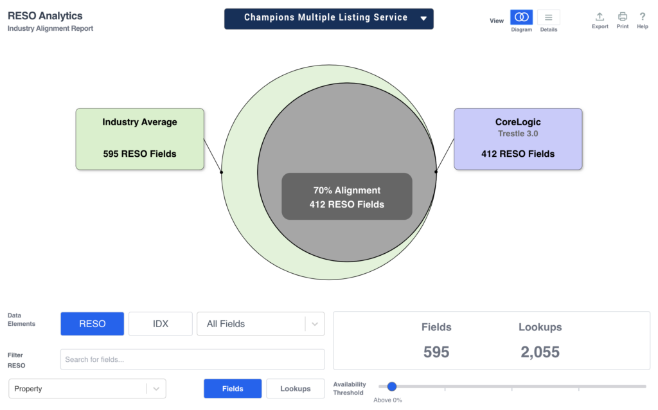
Task: Click the Search for fields input
Action: 192,359
